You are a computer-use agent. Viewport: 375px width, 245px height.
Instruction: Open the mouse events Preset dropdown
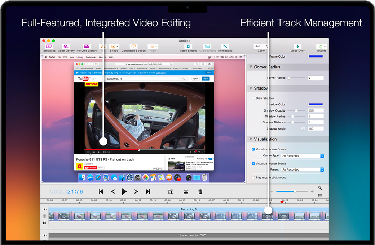point(302,169)
